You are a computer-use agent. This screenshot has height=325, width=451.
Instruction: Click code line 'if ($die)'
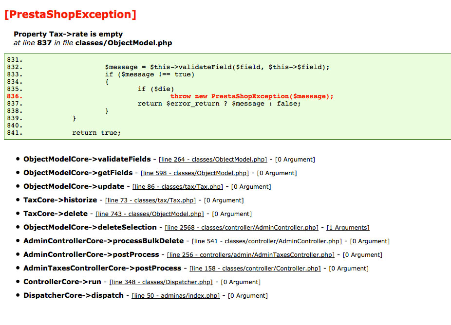click(x=156, y=89)
